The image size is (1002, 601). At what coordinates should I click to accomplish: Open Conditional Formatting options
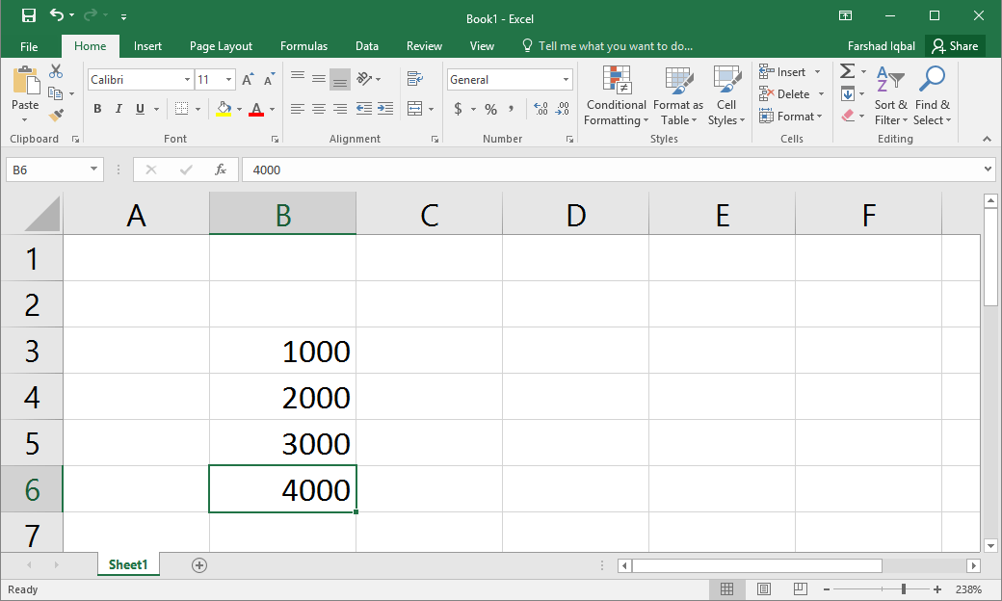[x=616, y=95]
